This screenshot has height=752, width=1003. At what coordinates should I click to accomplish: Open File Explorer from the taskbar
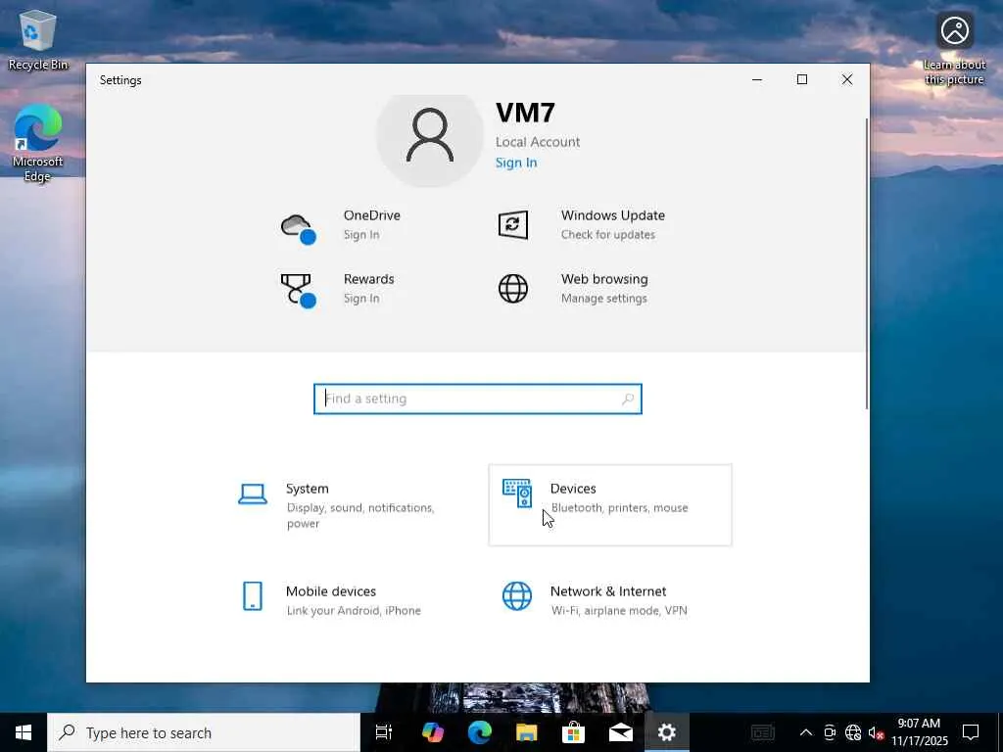click(x=526, y=732)
